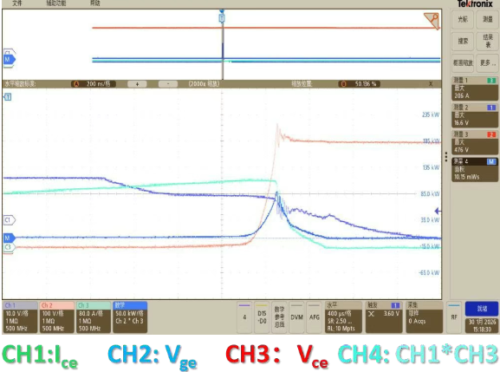Enable the AFG generator button

(x=314, y=317)
